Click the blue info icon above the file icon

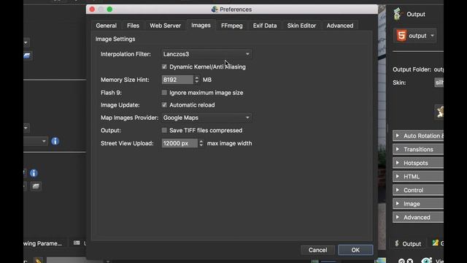[34, 173]
